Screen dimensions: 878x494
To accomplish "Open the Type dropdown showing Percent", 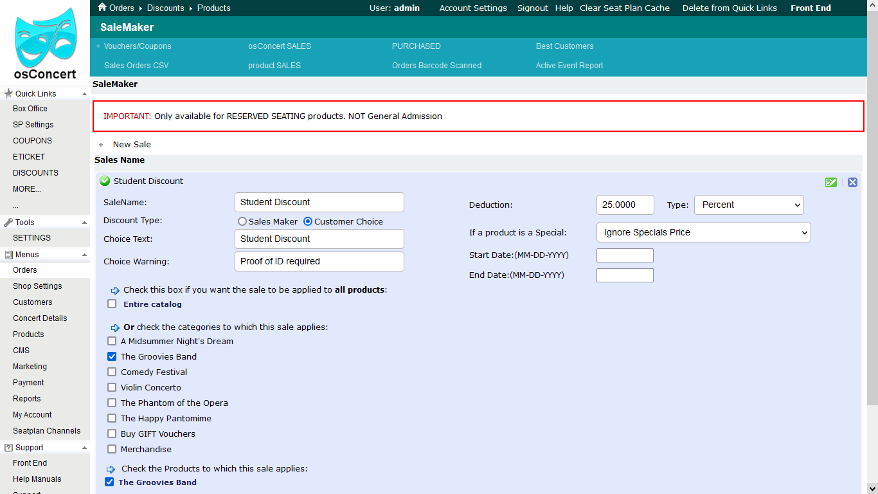I will 749,205.
